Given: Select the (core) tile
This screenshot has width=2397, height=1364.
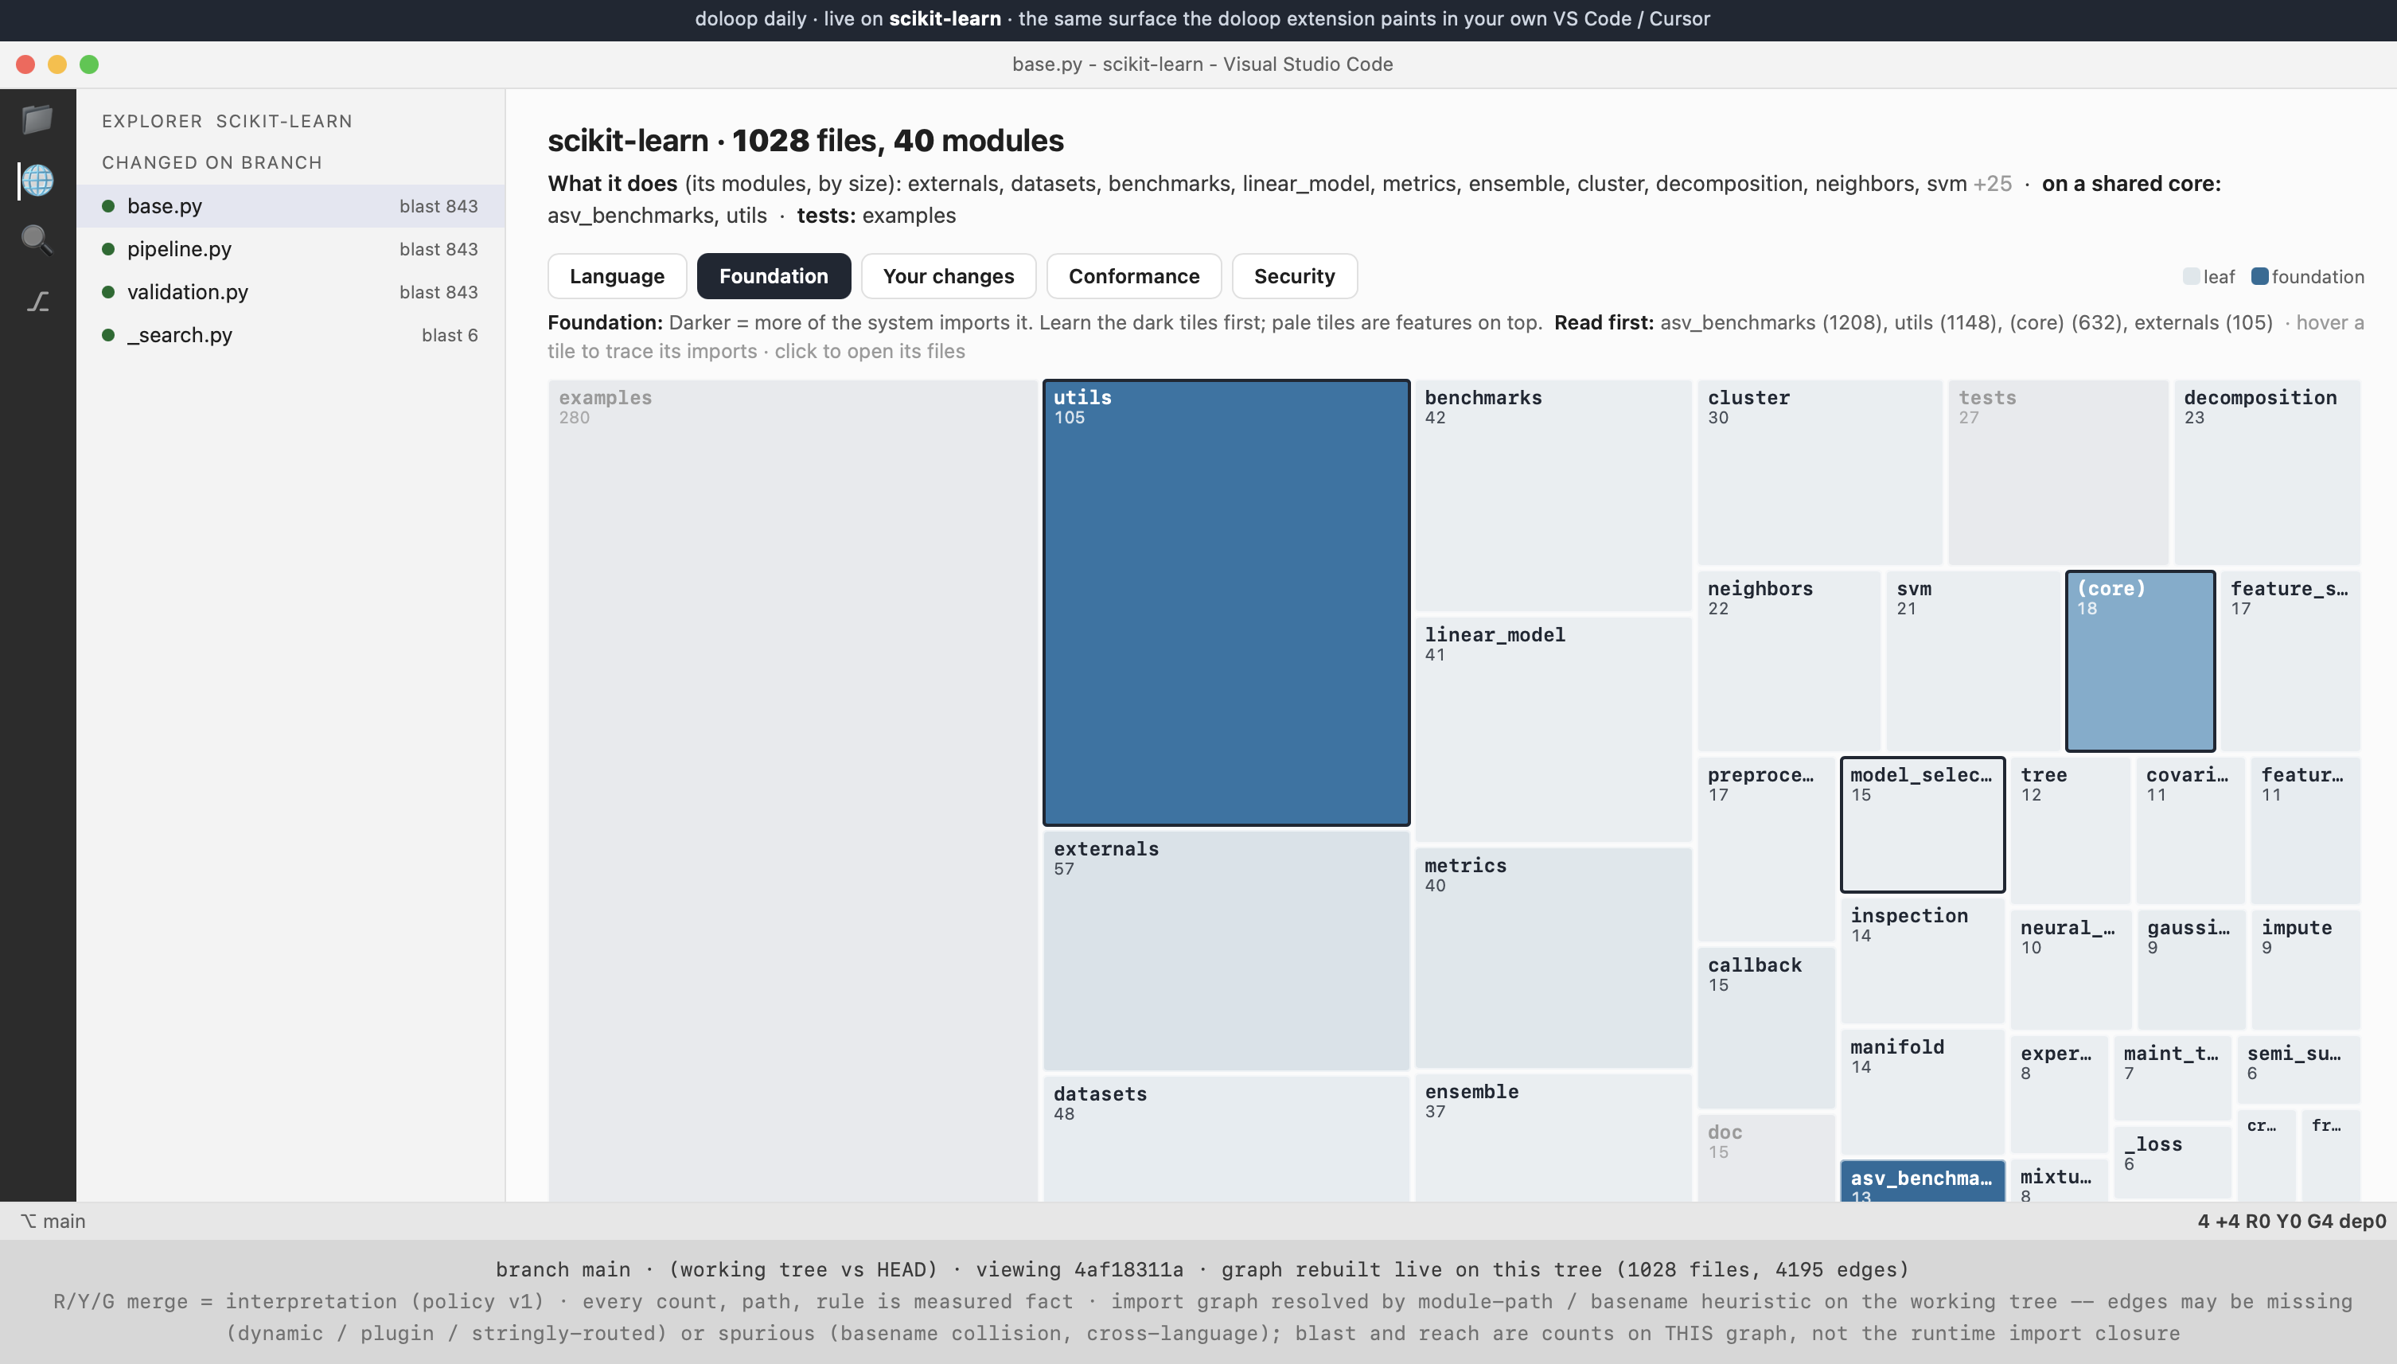Looking at the screenshot, I should 2140,661.
